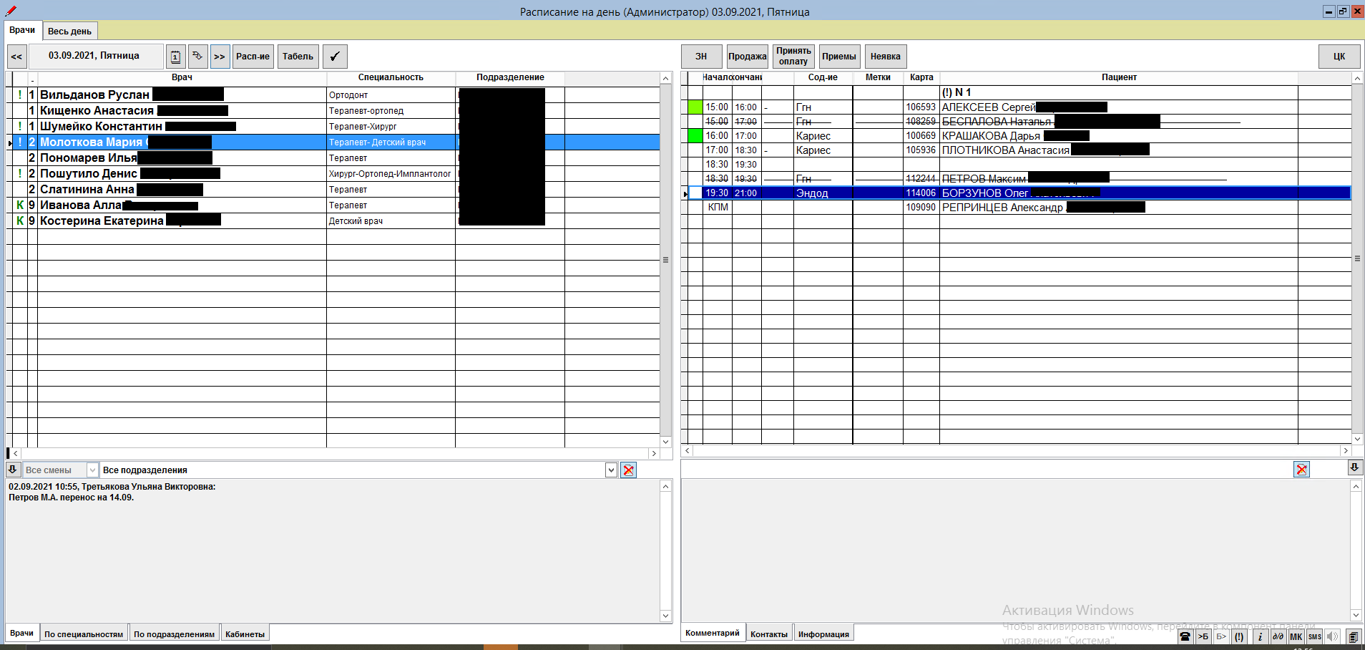Open the Все смены dropdown
The height and width of the screenshot is (650, 1365).
(x=92, y=470)
